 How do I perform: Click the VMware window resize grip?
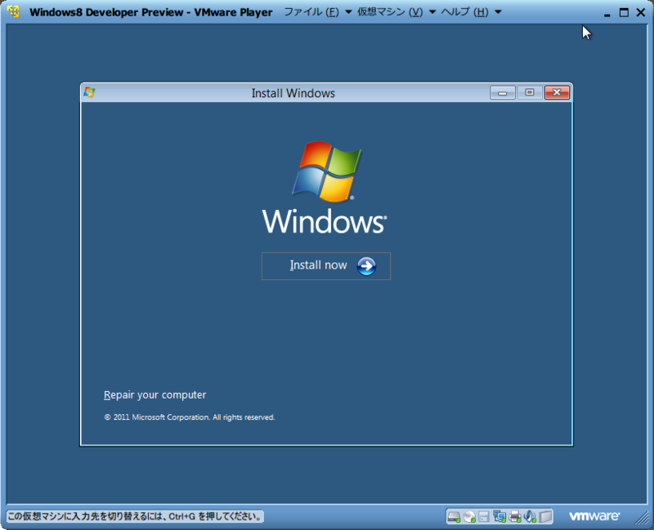pyautogui.click(x=643, y=518)
